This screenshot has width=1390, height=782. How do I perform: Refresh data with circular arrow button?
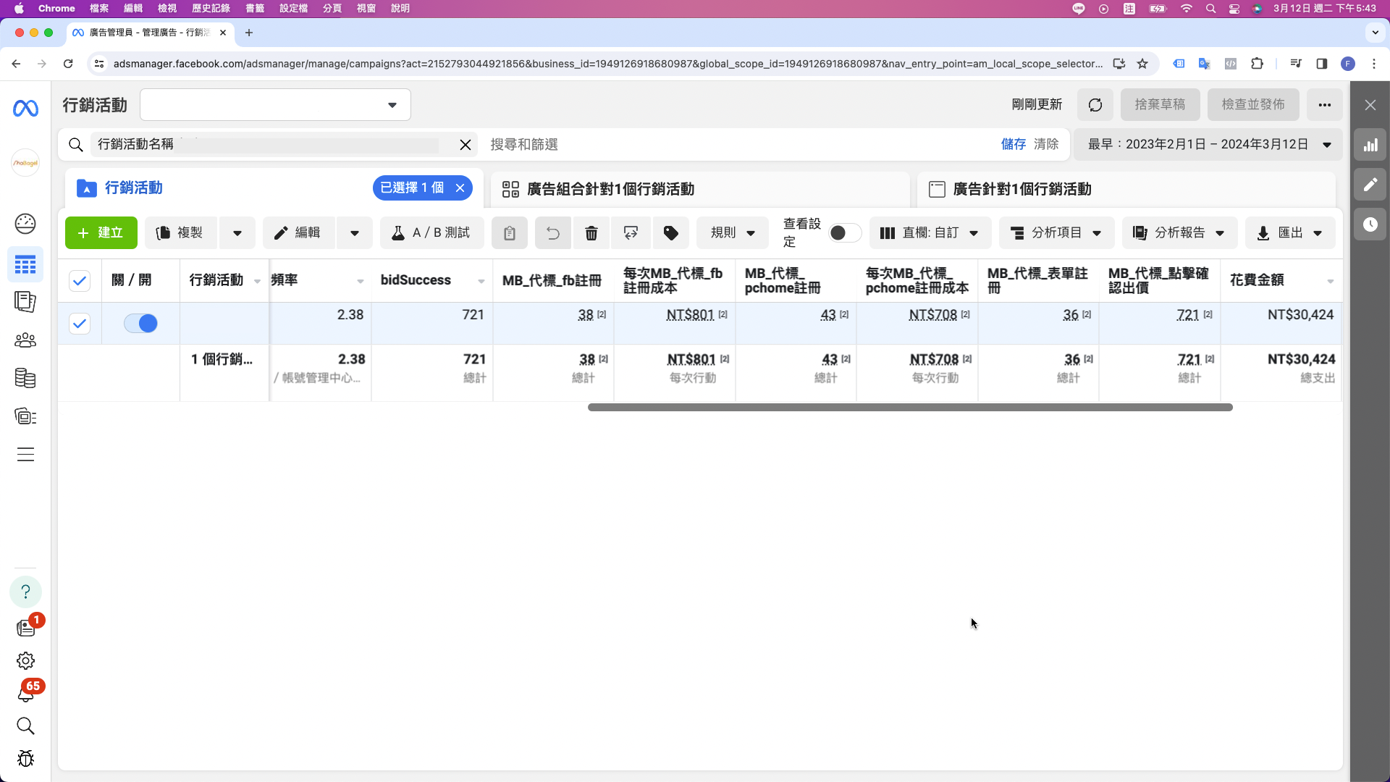pos(1095,105)
